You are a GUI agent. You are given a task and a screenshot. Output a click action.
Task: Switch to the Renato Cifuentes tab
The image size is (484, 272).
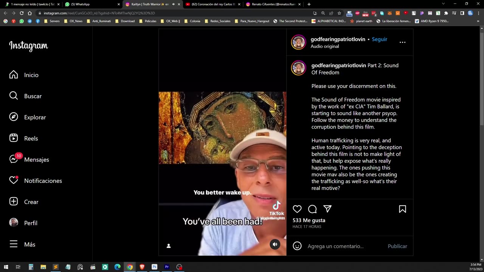(x=273, y=4)
